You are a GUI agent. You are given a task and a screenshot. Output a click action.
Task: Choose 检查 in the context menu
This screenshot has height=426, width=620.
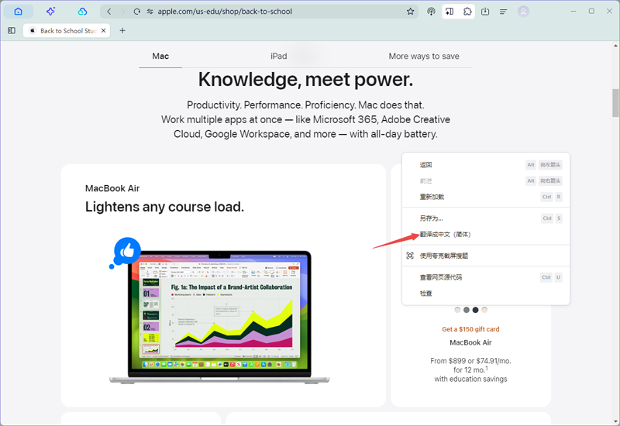[x=486, y=294]
